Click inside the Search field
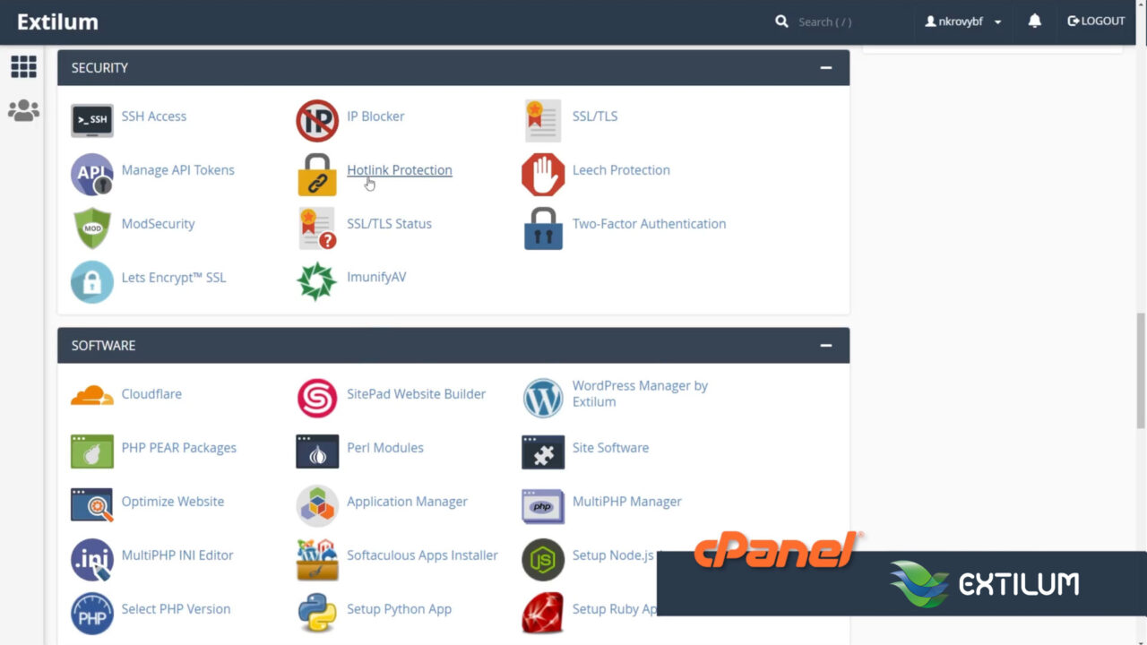Image resolution: width=1147 pixels, height=645 pixels. click(823, 21)
